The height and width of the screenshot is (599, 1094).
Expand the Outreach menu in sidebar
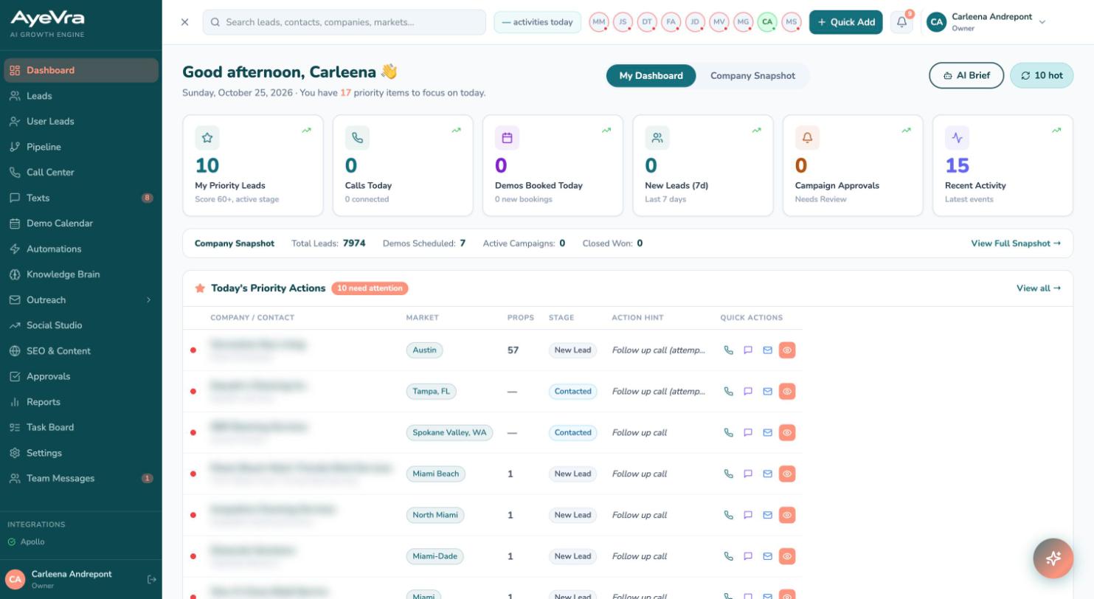[x=81, y=300]
